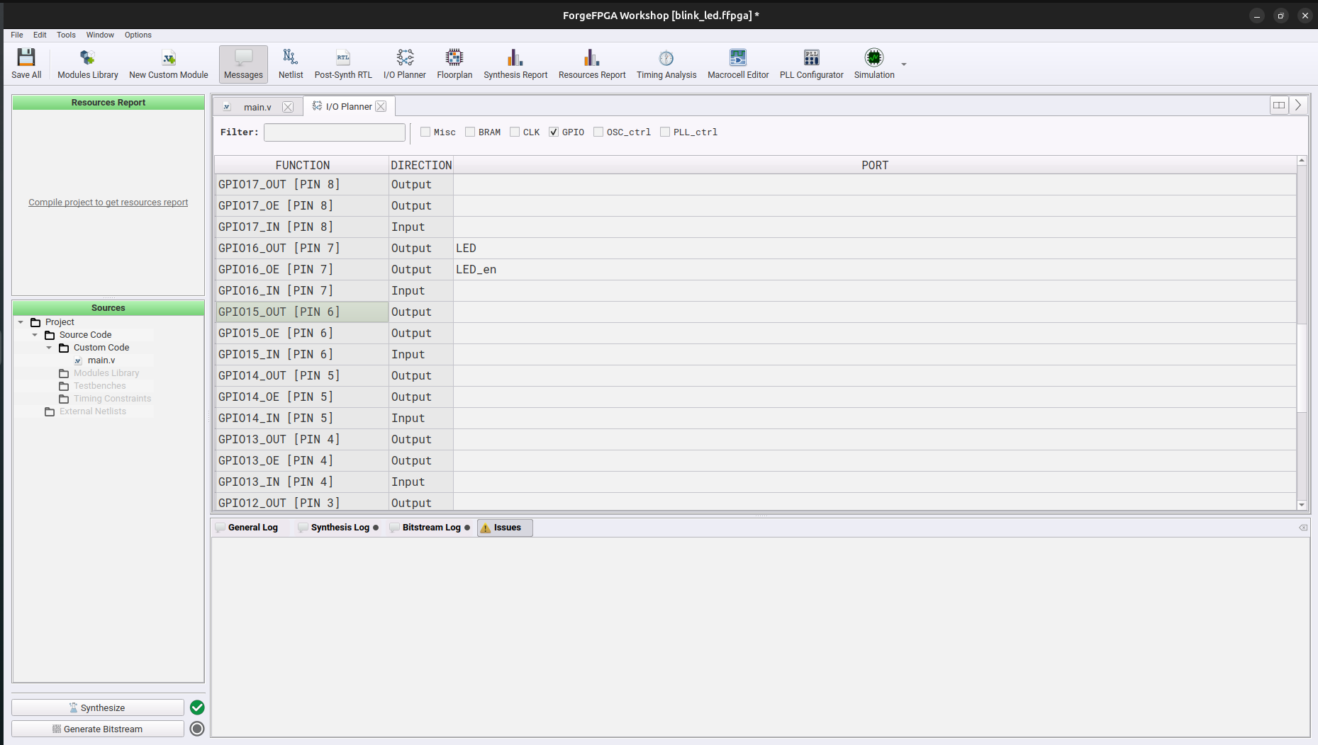Open the Floorplan tool

tap(454, 64)
